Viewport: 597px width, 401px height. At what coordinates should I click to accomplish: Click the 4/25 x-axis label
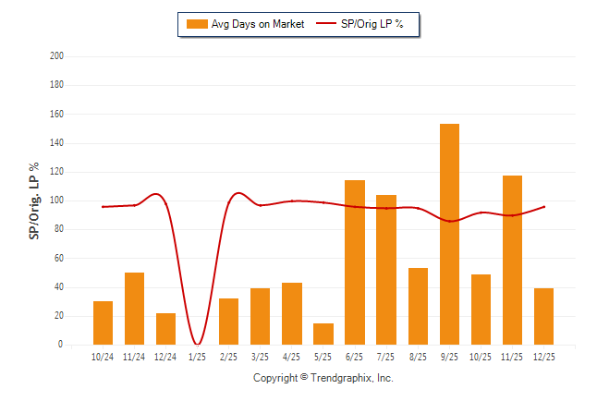292,357
